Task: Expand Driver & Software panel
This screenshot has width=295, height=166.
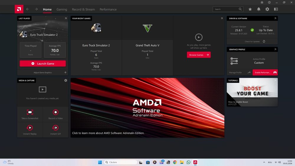Action: [x=275, y=18]
